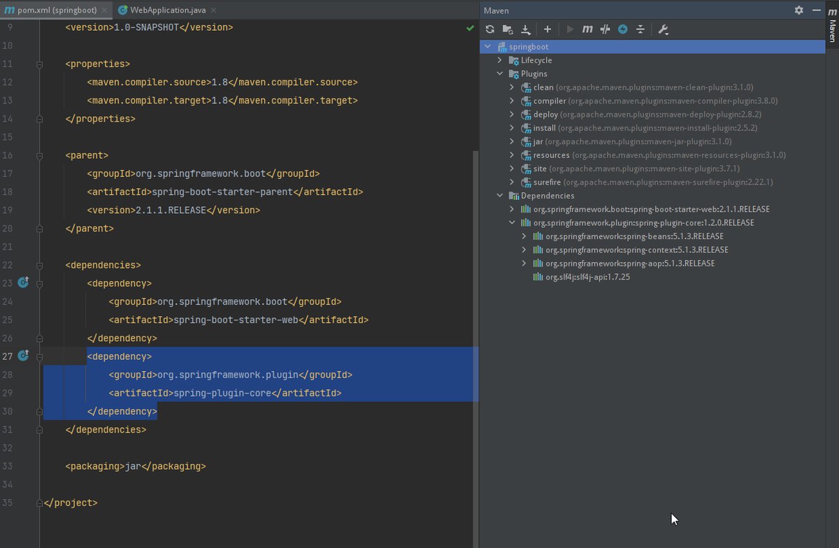The image size is (839, 548).
Task: Expand the site plugin node
Action: tap(512, 168)
